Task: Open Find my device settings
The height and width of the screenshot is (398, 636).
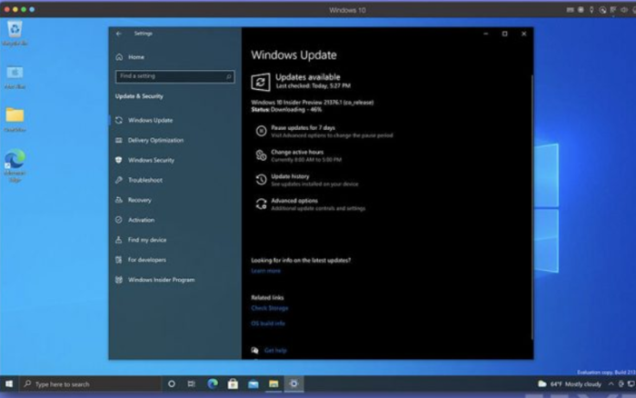Action: 147,240
